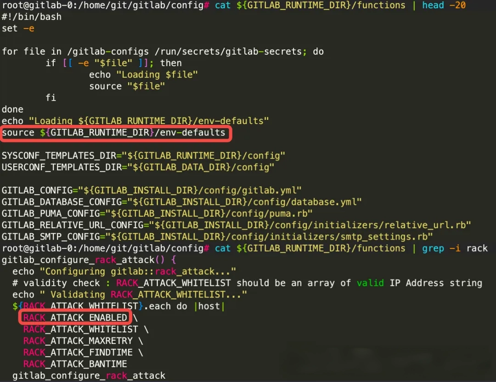This screenshot has height=382, width=496.
Task: Click the 'set -e' line
Action: pos(18,28)
